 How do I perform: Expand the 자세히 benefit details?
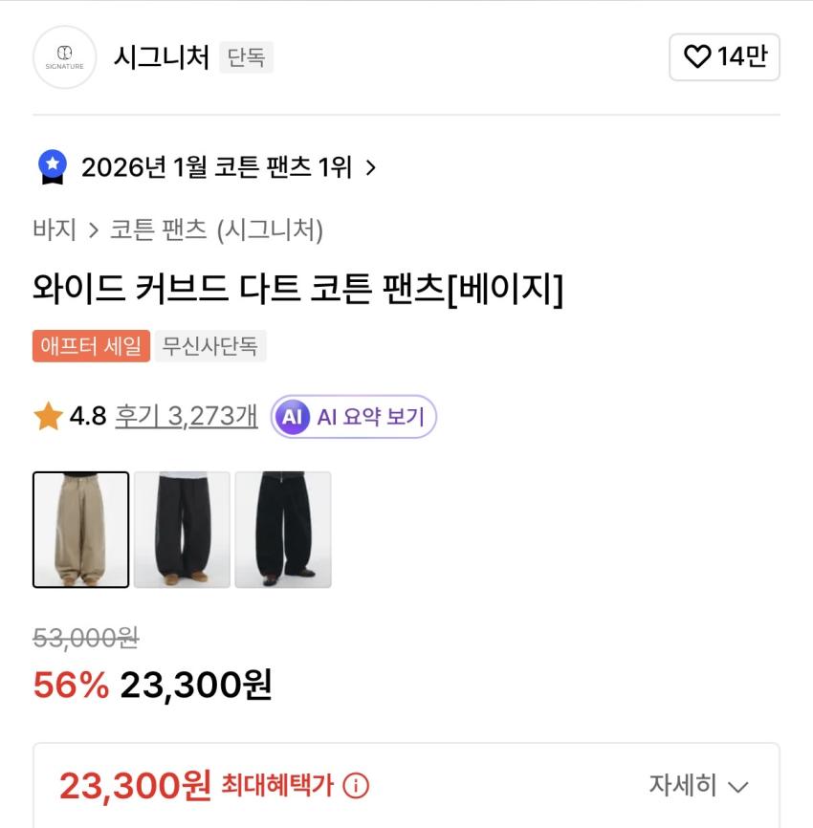(698, 786)
